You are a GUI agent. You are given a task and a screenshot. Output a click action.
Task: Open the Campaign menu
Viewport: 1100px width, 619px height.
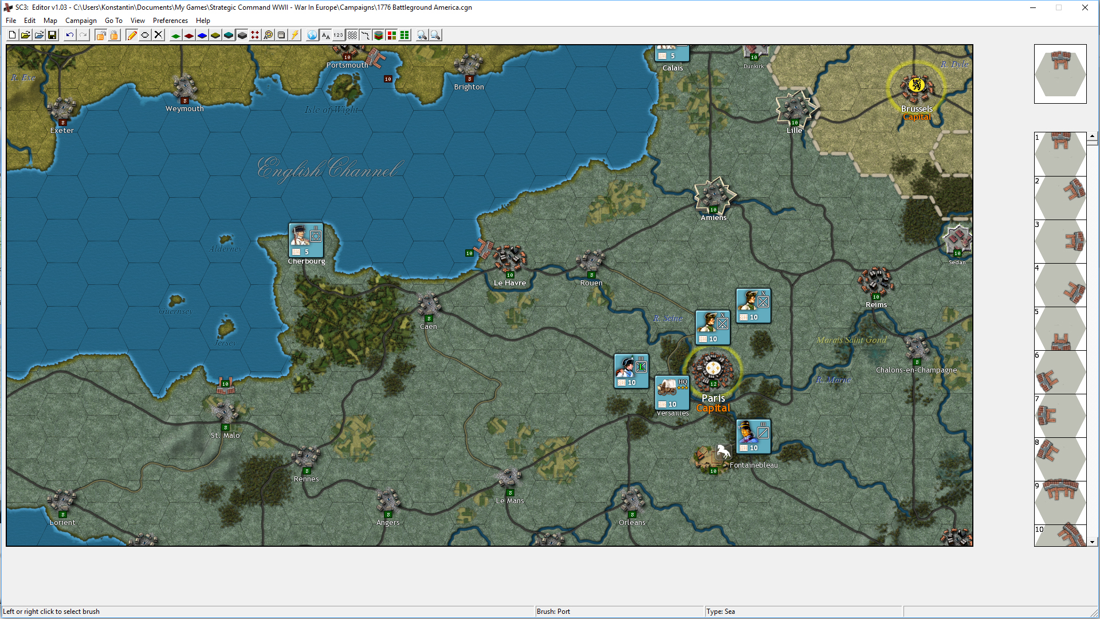point(81,21)
